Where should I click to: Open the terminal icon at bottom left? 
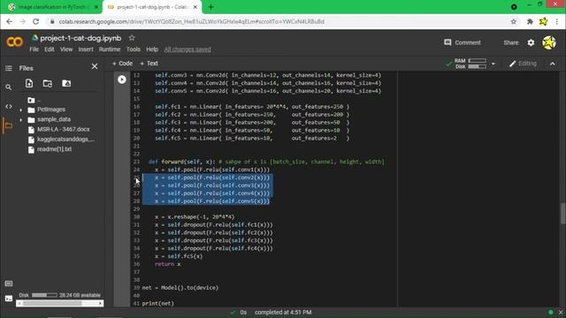tap(9, 299)
